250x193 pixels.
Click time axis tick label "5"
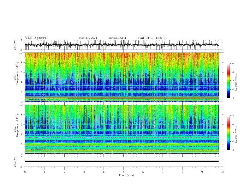(x=123, y=172)
